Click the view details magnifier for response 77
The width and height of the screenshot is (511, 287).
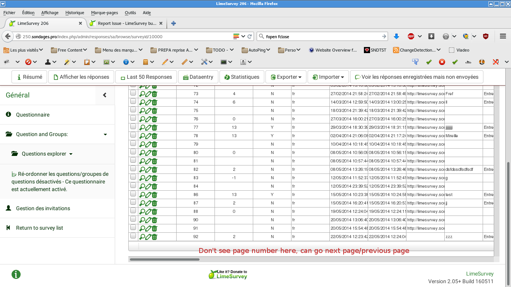pos(142,128)
